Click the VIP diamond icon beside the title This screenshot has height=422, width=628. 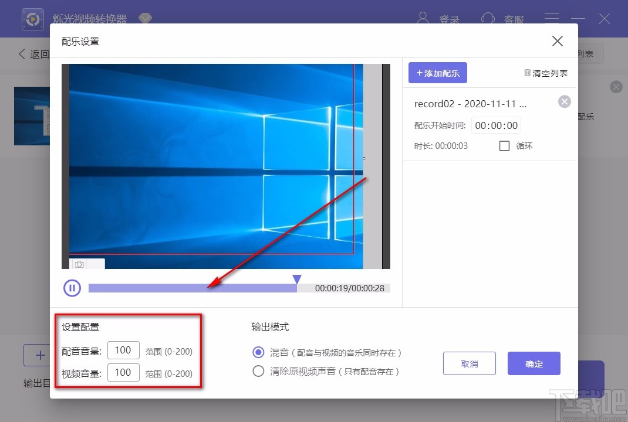(145, 18)
